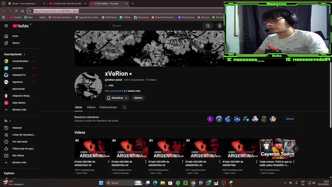Switch to the Vídeos channel tab
The width and height of the screenshot is (332, 187).
coord(91,107)
